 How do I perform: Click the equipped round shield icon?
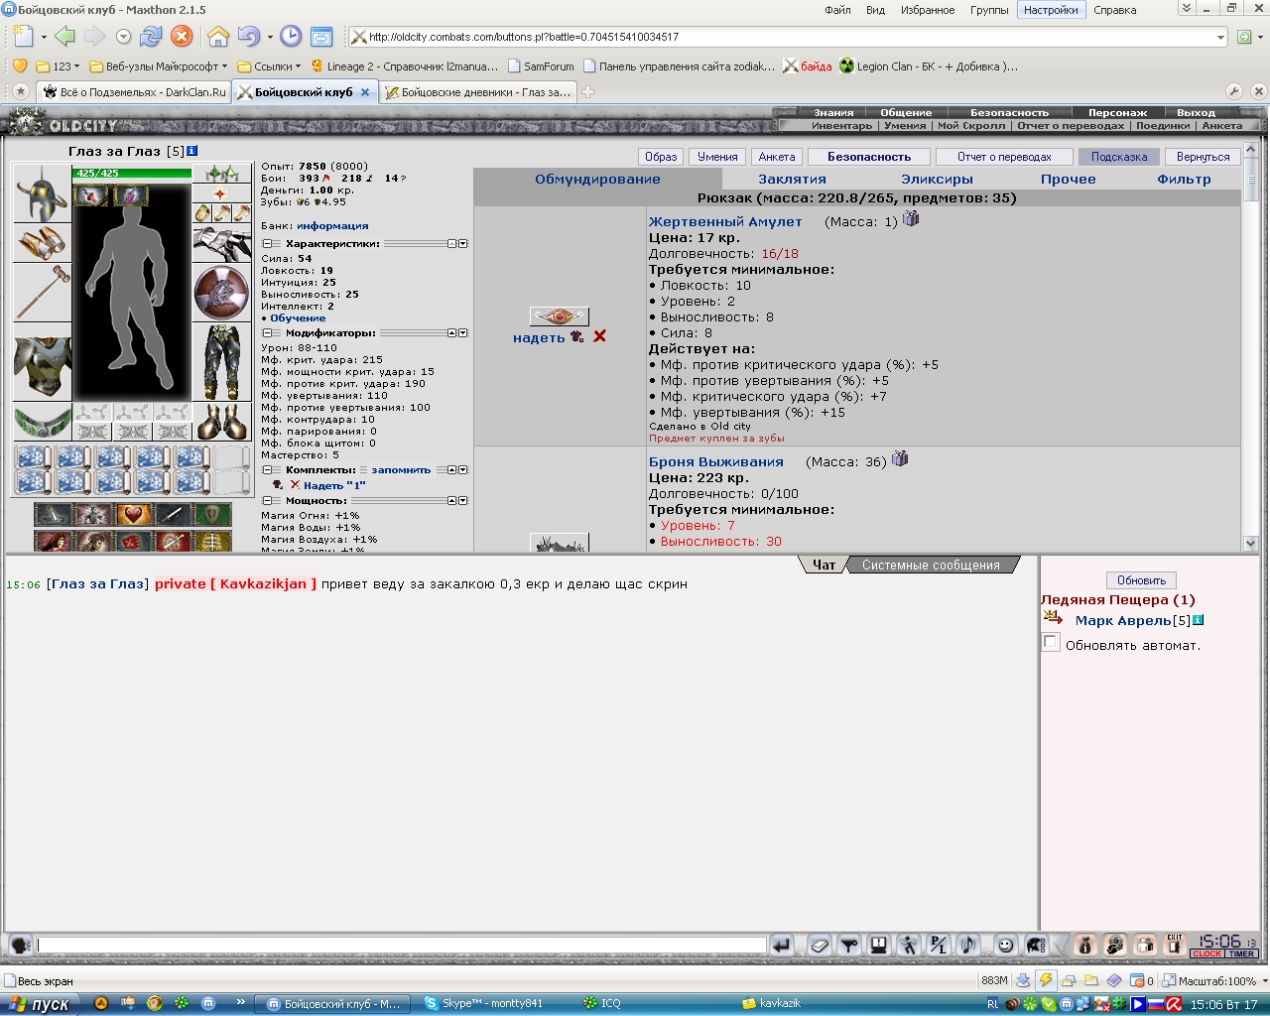[x=221, y=293]
